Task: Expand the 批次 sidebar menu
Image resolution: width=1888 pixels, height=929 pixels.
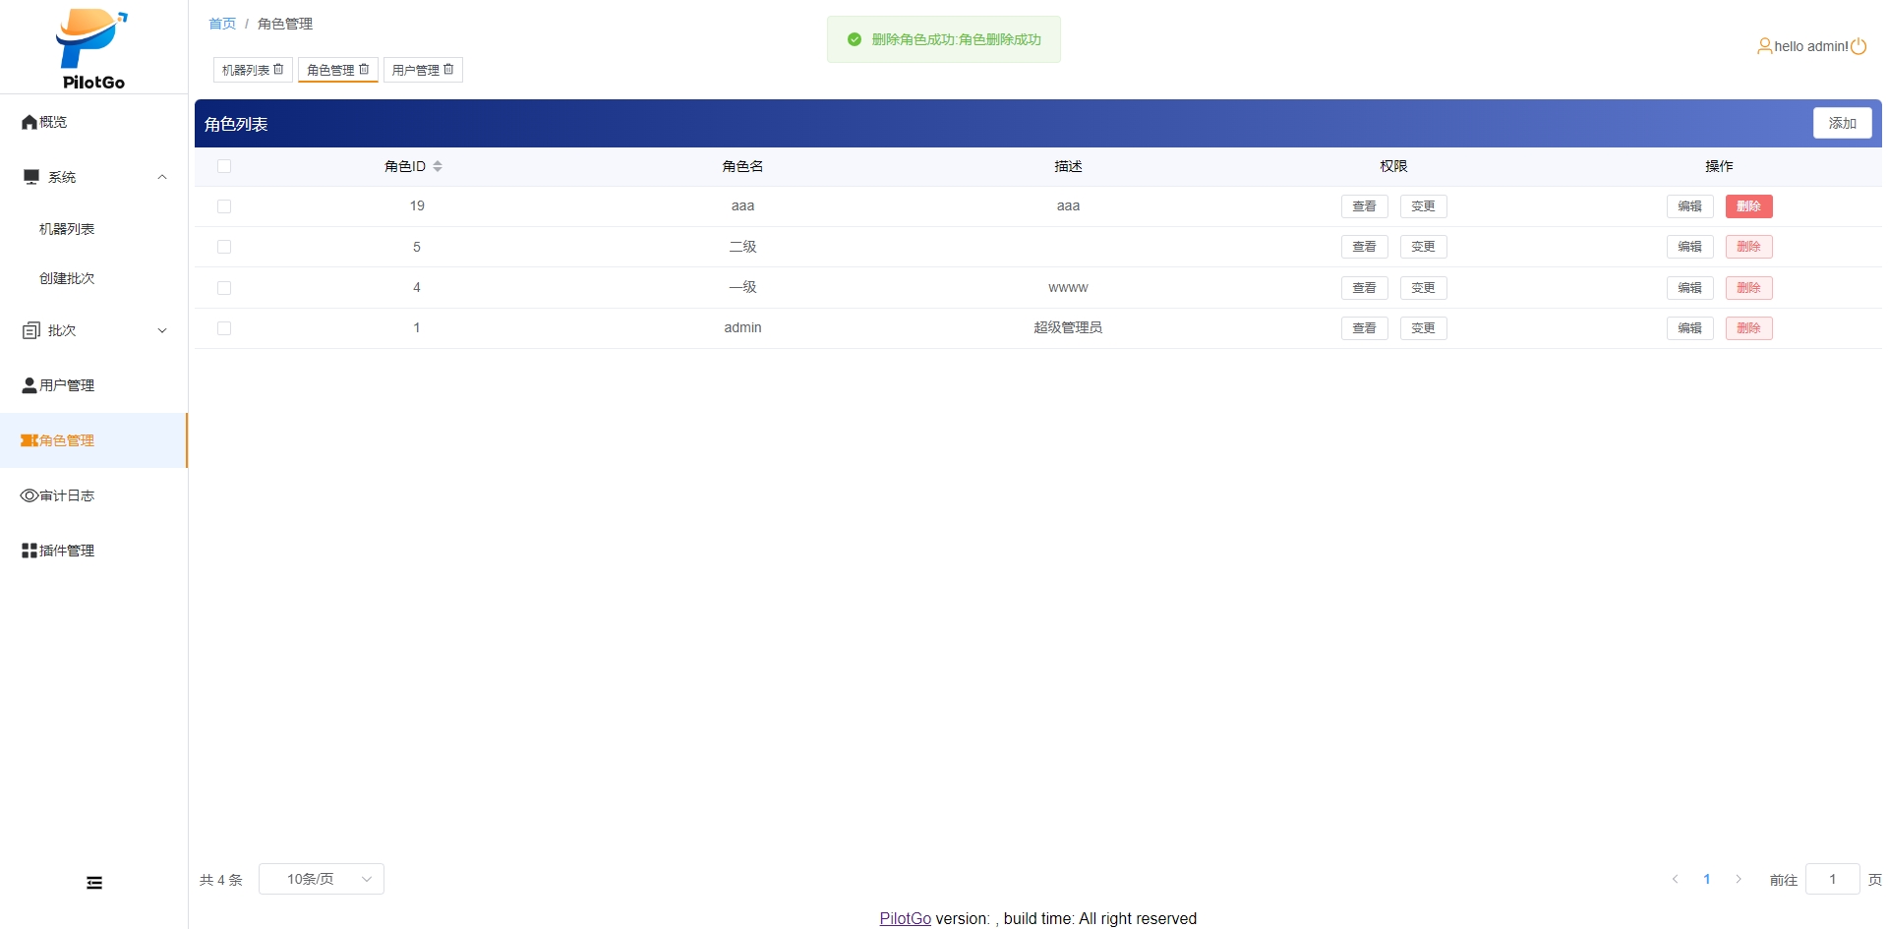Action: pos(162,330)
